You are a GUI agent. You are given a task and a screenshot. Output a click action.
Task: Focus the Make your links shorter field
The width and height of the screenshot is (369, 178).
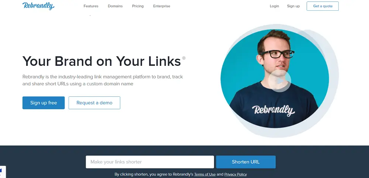point(150,162)
